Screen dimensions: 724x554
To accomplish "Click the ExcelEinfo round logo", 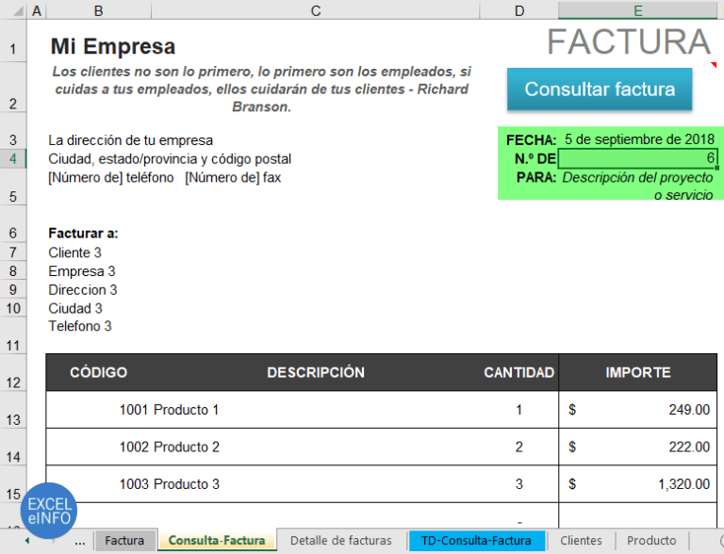I will (48, 511).
